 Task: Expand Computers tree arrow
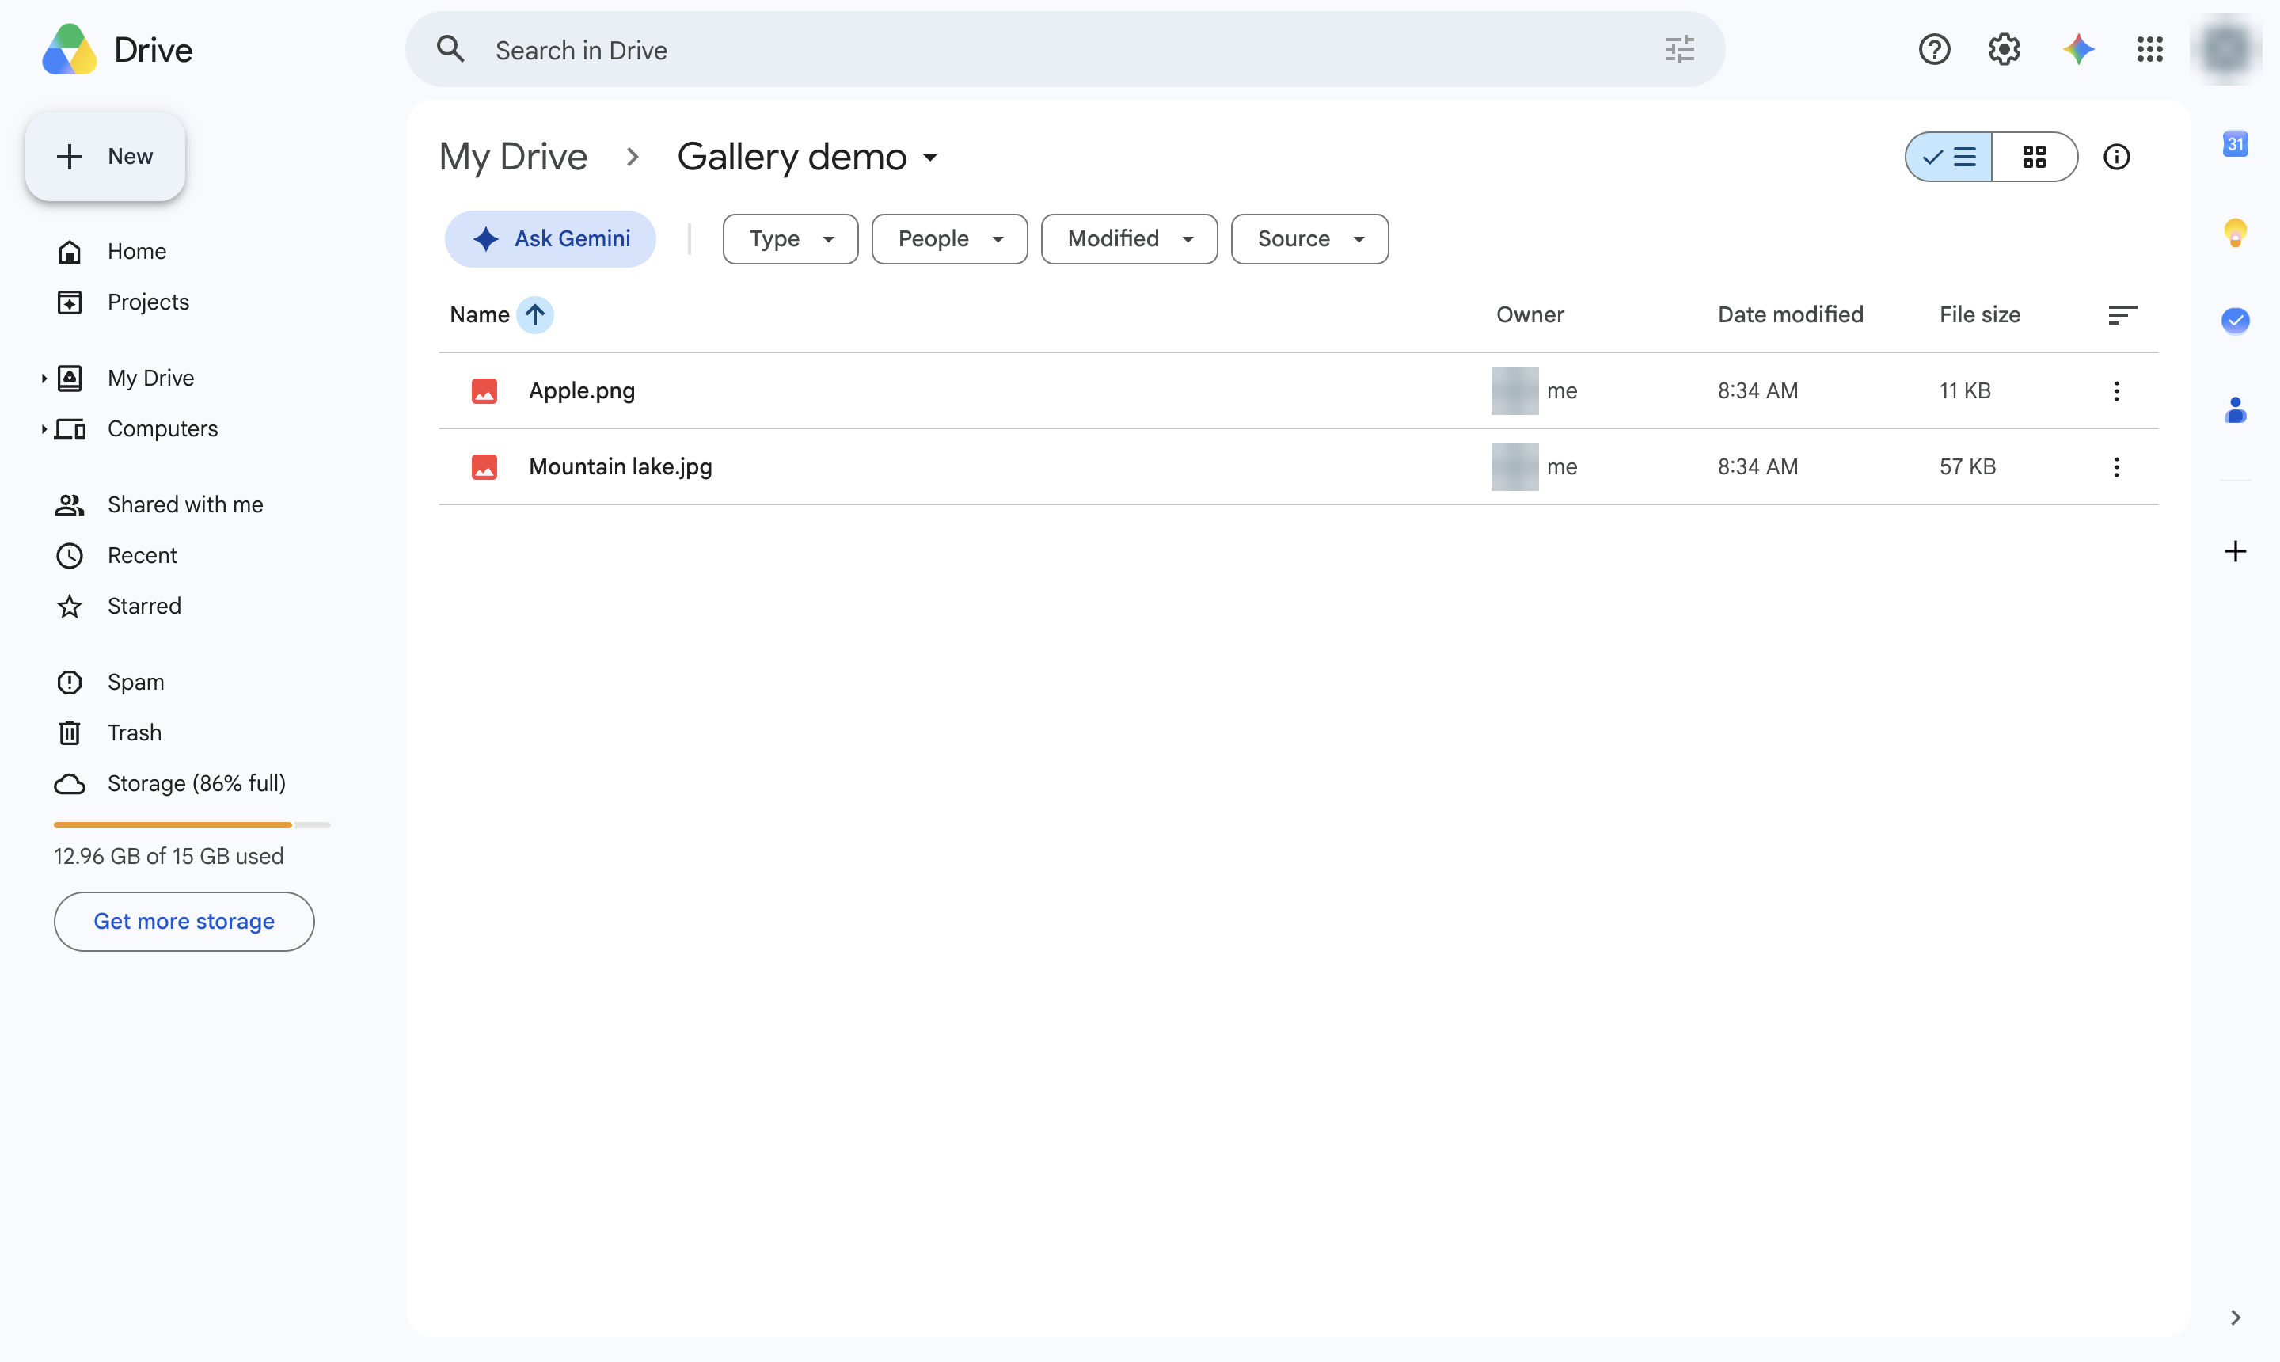[x=43, y=428]
